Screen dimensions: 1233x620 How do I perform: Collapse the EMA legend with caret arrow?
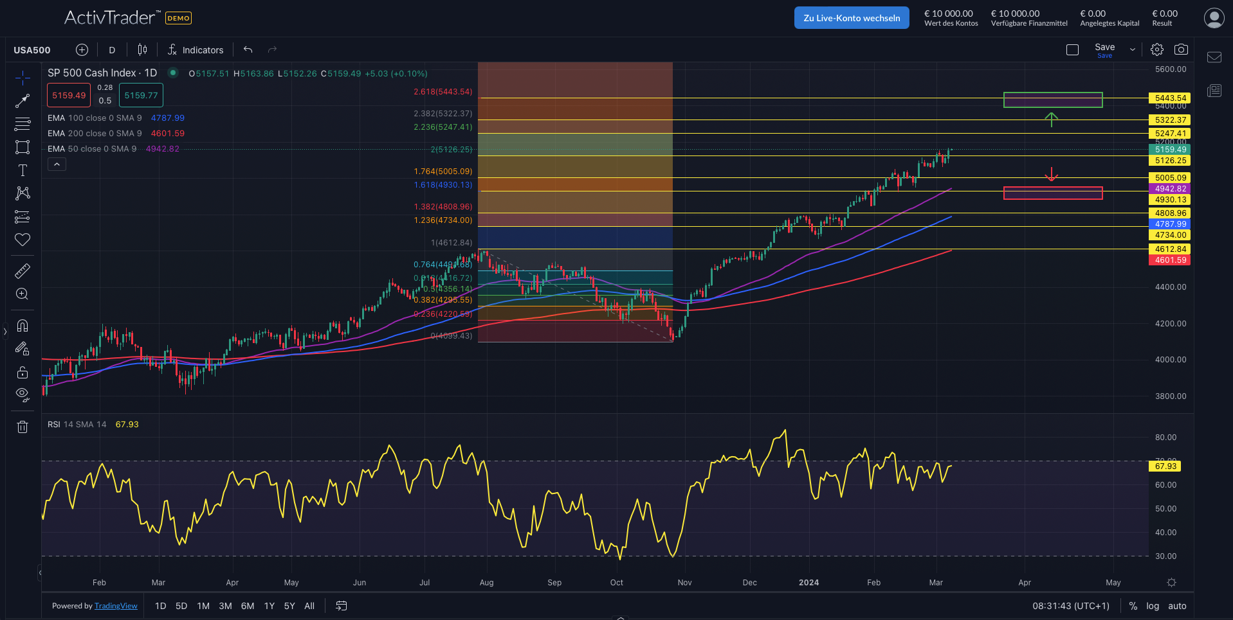pos(57,164)
